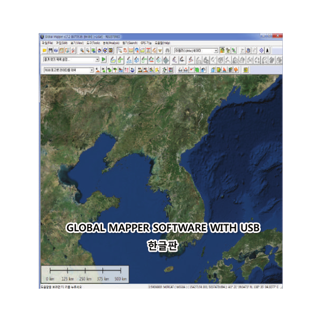Click the Open Data File folder icon
322x322 pixels.
45,50
